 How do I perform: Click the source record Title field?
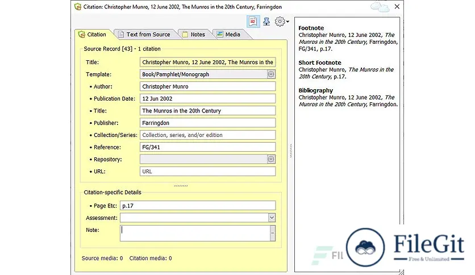tap(207, 62)
